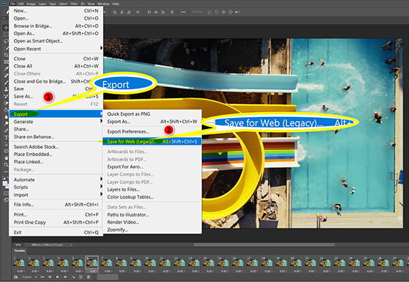Expand the Automate submenu

(x=56, y=179)
